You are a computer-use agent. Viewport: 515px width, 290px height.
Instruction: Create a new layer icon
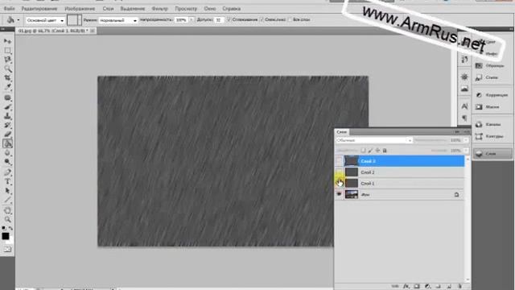[x=449, y=286]
